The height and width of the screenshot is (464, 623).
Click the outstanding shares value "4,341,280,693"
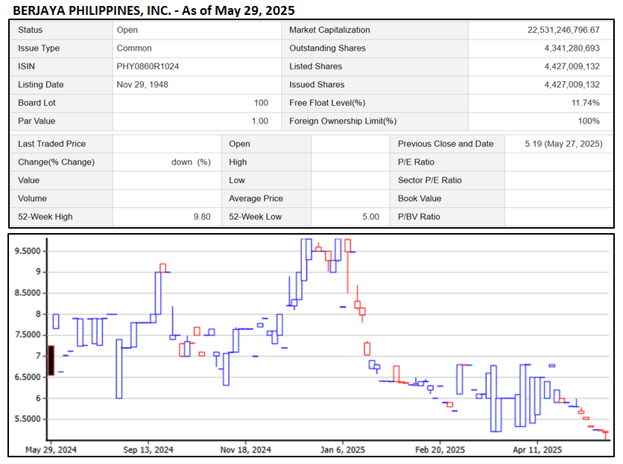[x=572, y=48]
